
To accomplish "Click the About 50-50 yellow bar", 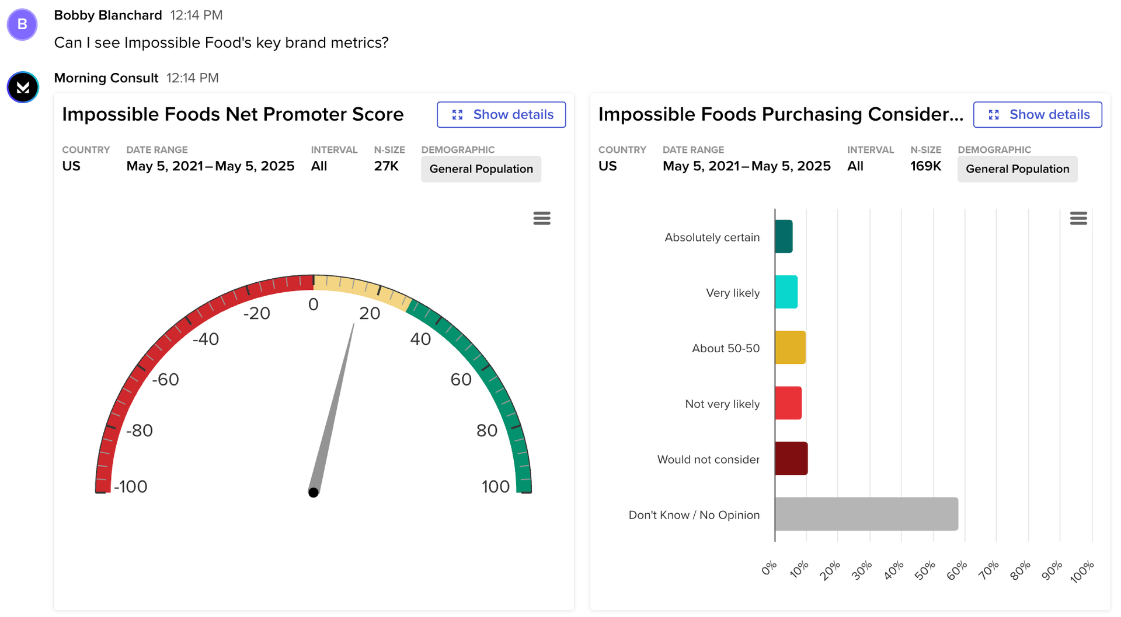I will tap(790, 348).
